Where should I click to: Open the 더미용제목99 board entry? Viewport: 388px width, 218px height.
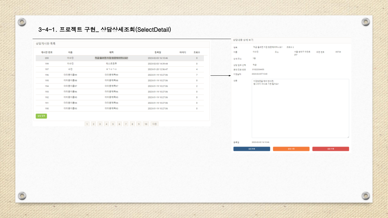[x=112, y=75]
